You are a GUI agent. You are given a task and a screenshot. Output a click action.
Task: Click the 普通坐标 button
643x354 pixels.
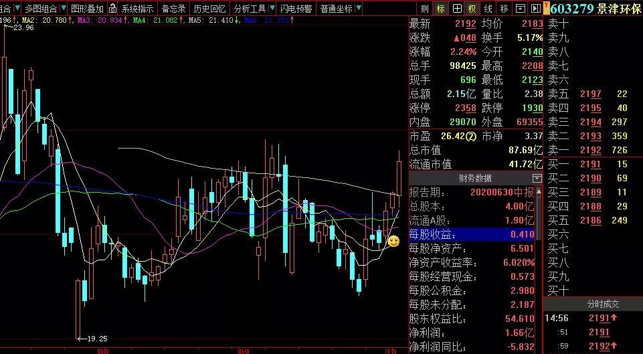(x=337, y=9)
